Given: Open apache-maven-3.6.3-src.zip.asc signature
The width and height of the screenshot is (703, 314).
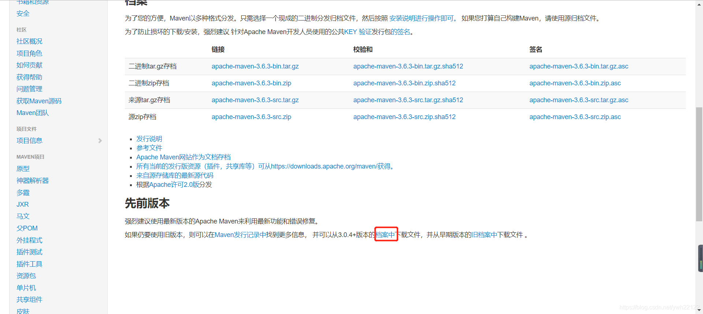Looking at the screenshot, I should click(x=575, y=117).
